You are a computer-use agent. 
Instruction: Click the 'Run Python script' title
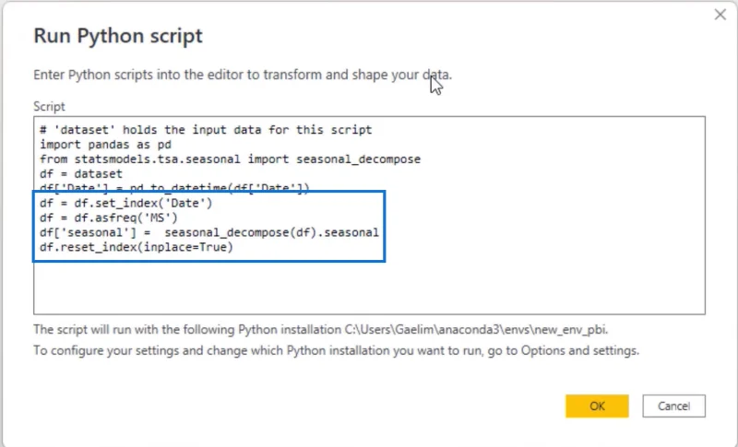tap(118, 36)
